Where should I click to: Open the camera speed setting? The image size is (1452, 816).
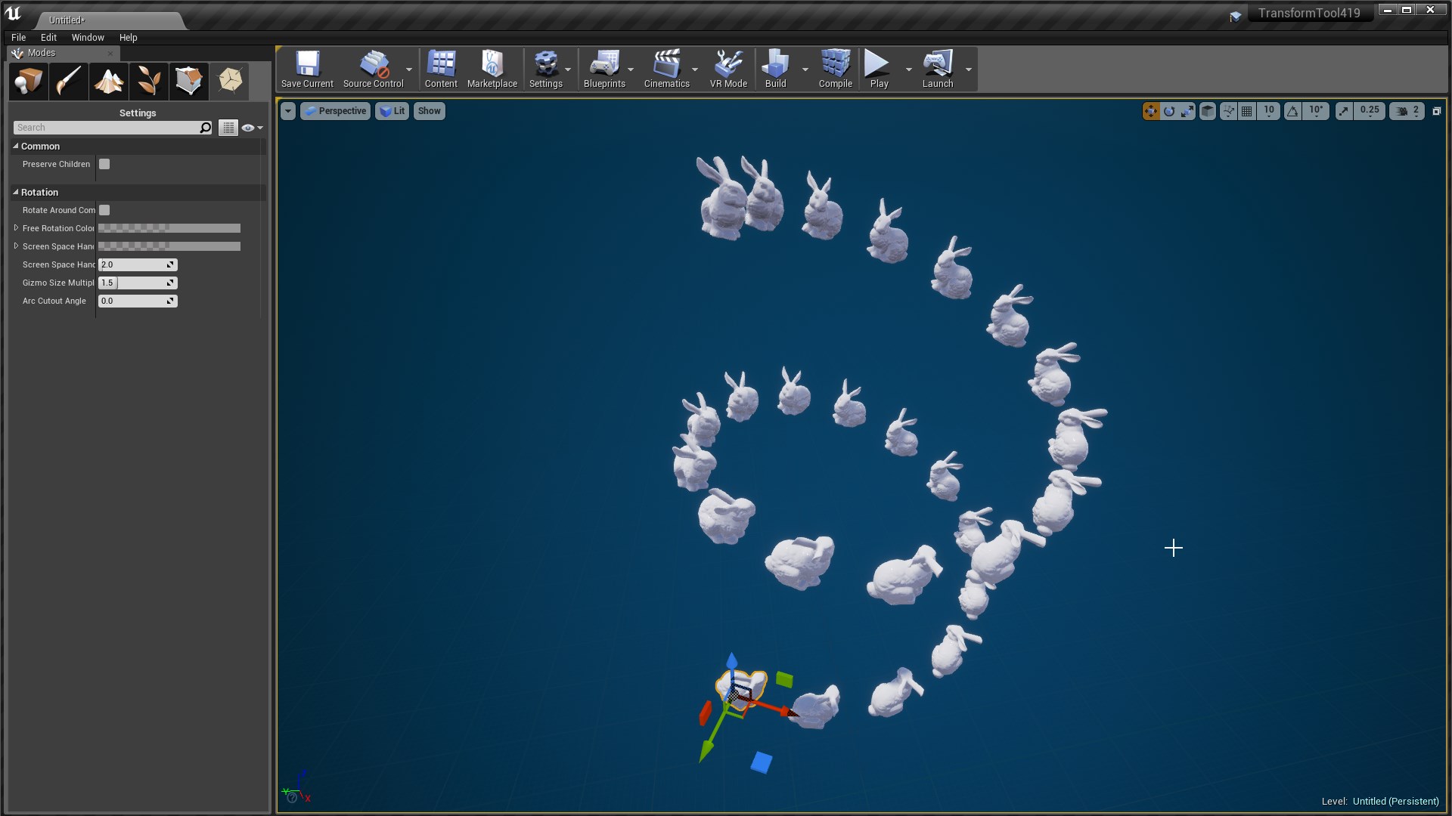click(1407, 111)
